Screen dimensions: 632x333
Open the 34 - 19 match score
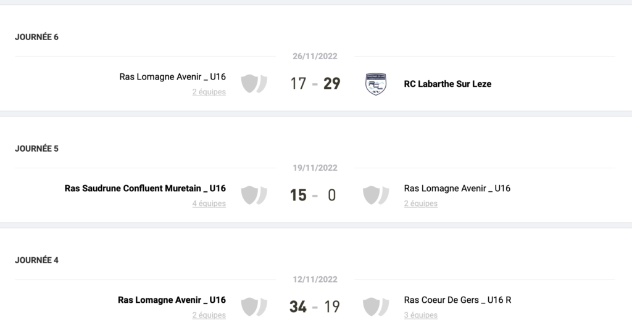coord(315,306)
